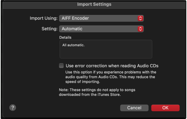187x119 pixels.
Task: Enable the error correction checkbox
Action: click(62, 66)
